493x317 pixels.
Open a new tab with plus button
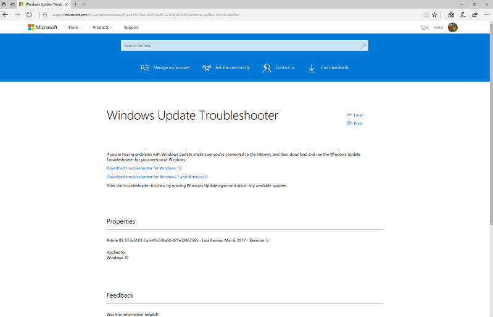click(x=75, y=4)
